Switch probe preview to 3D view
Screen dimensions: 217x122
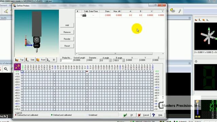[x=51, y=60]
